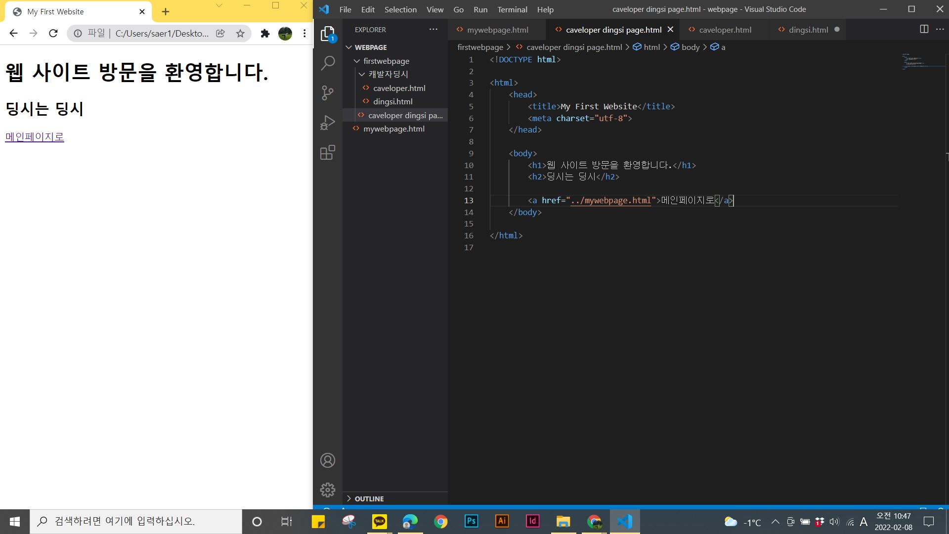Viewport: 949px width, 534px height.
Task: Open caveloper.html in the file tree
Action: point(399,88)
